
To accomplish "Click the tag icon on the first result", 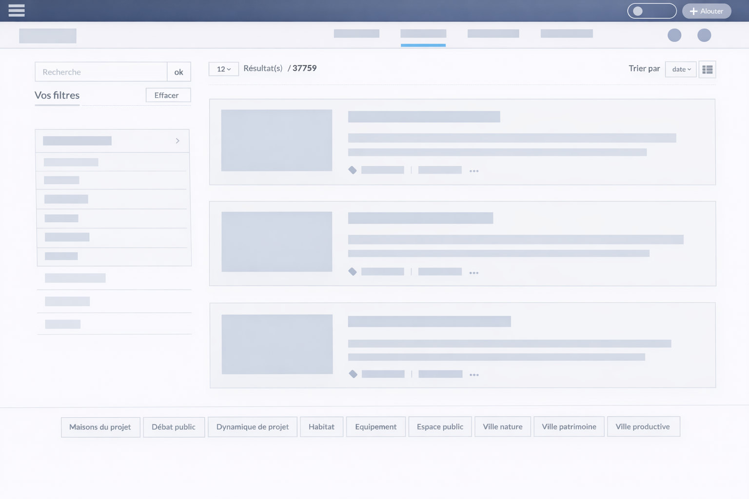I will (x=353, y=170).
